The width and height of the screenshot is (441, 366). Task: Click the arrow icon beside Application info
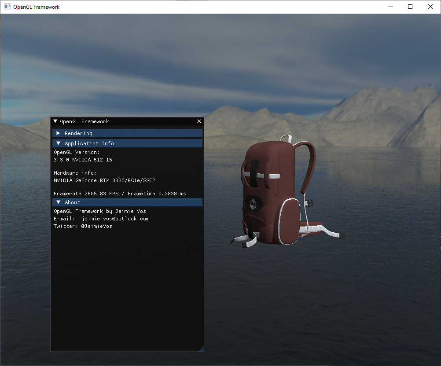(59, 143)
